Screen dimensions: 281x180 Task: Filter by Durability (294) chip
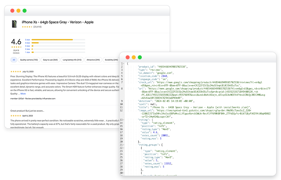click(111, 60)
